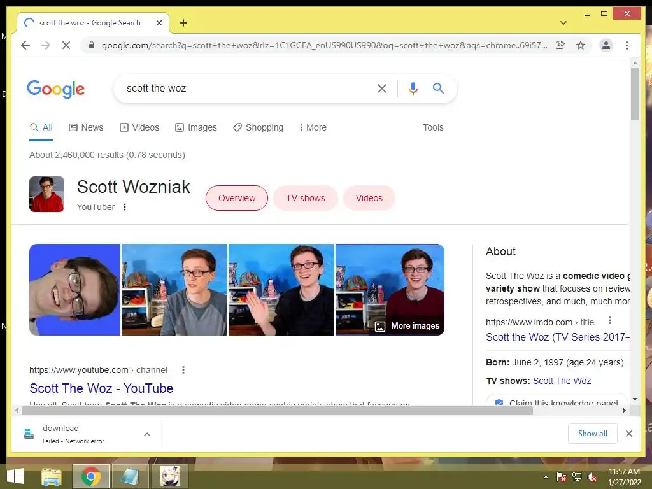Click the vertical scrollbar thumb
Viewport: 652px width, 489px height.
tap(635, 94)
